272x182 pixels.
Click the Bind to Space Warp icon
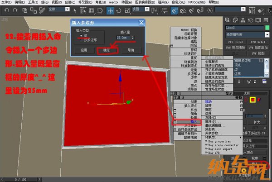tap(42, 10)
